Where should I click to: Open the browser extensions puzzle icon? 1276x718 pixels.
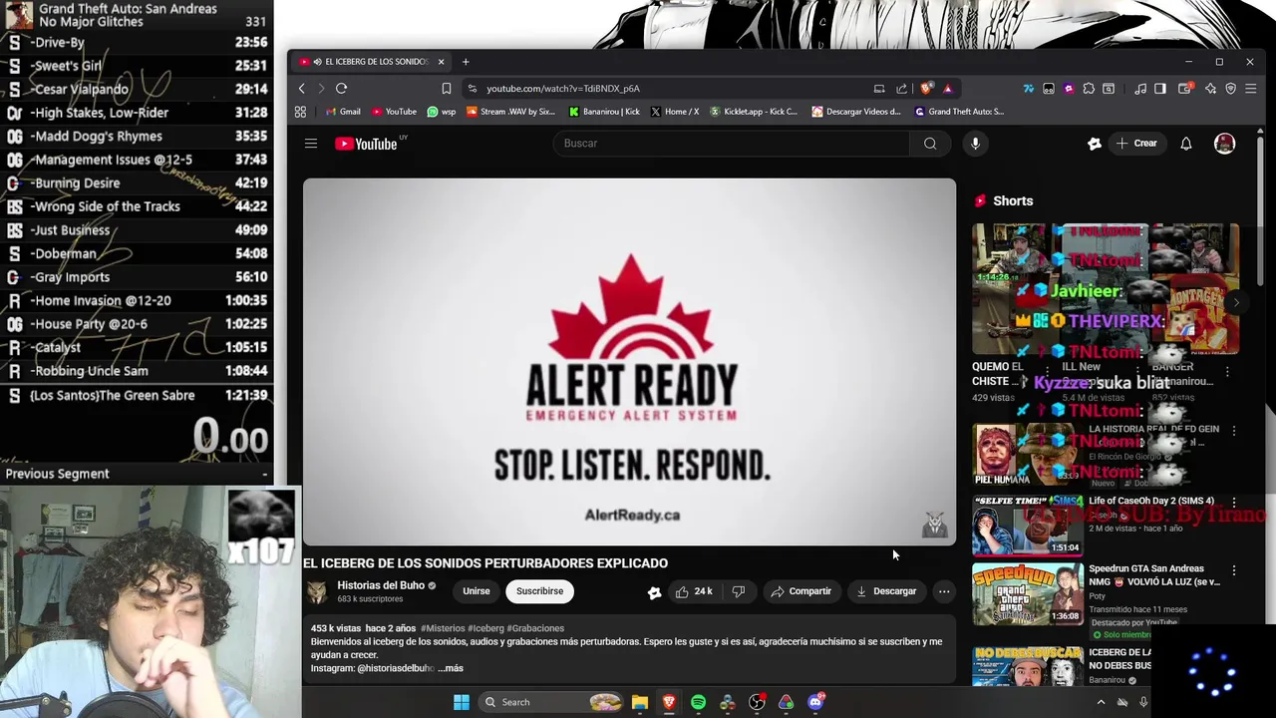click(1089, 88)
